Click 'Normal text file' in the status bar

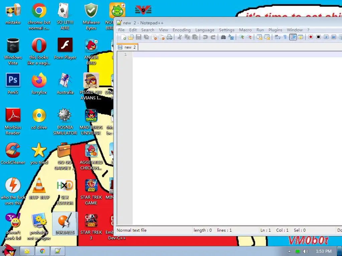(132, 230)
